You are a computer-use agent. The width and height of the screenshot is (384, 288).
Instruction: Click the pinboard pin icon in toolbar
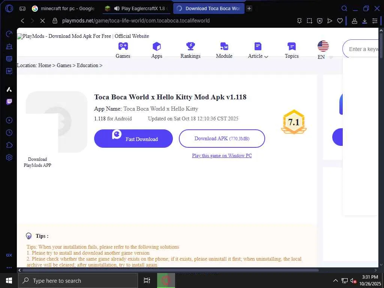[299, 21]
